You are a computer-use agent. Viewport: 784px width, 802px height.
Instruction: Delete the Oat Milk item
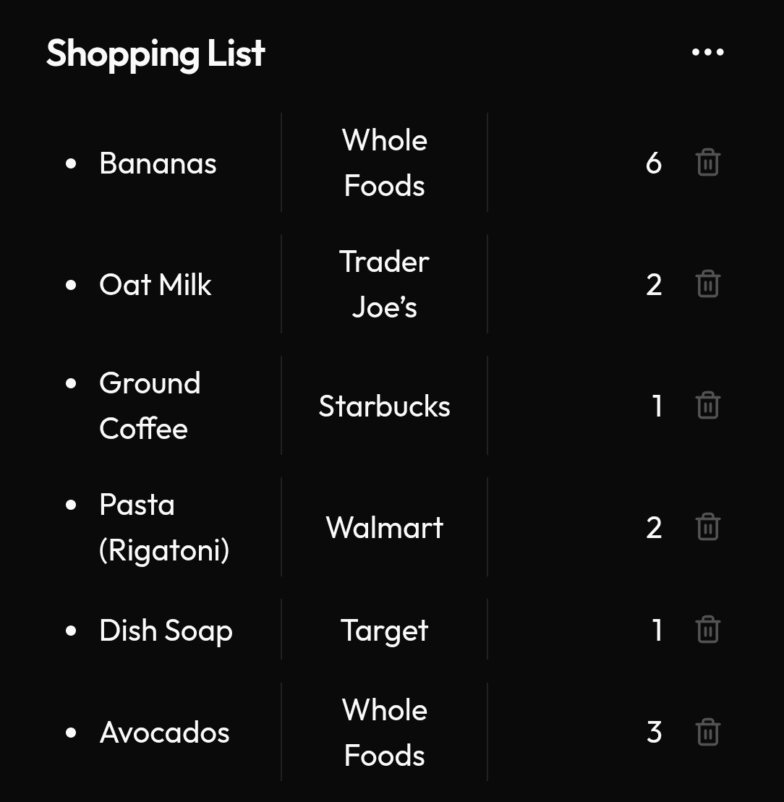tap(708, 284)
